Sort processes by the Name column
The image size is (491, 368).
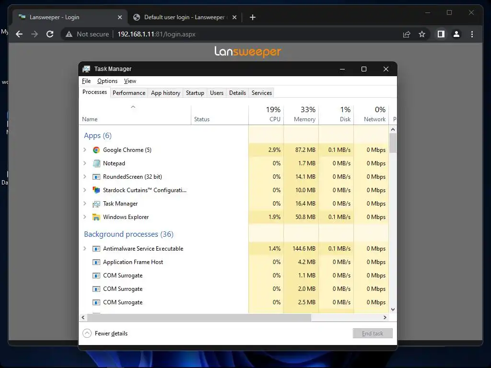pyautogui.click(x=135, y=115)
